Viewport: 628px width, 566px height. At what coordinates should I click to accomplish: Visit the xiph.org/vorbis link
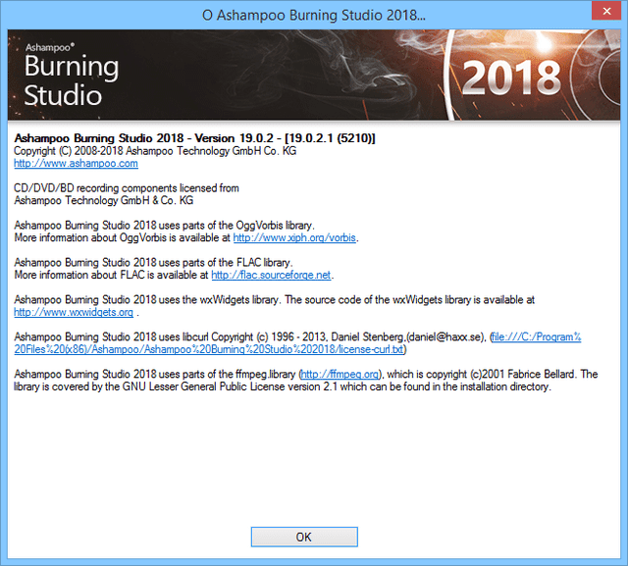pos(294,237)
